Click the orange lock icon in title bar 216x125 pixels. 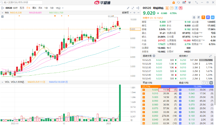coord(174,3)
